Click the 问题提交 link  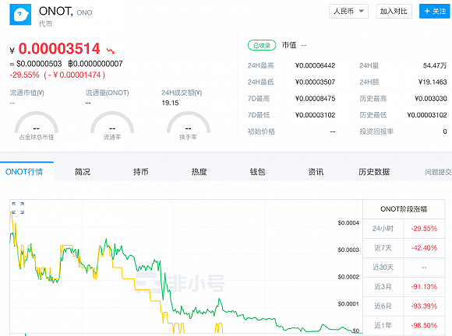tap(438, 172)
